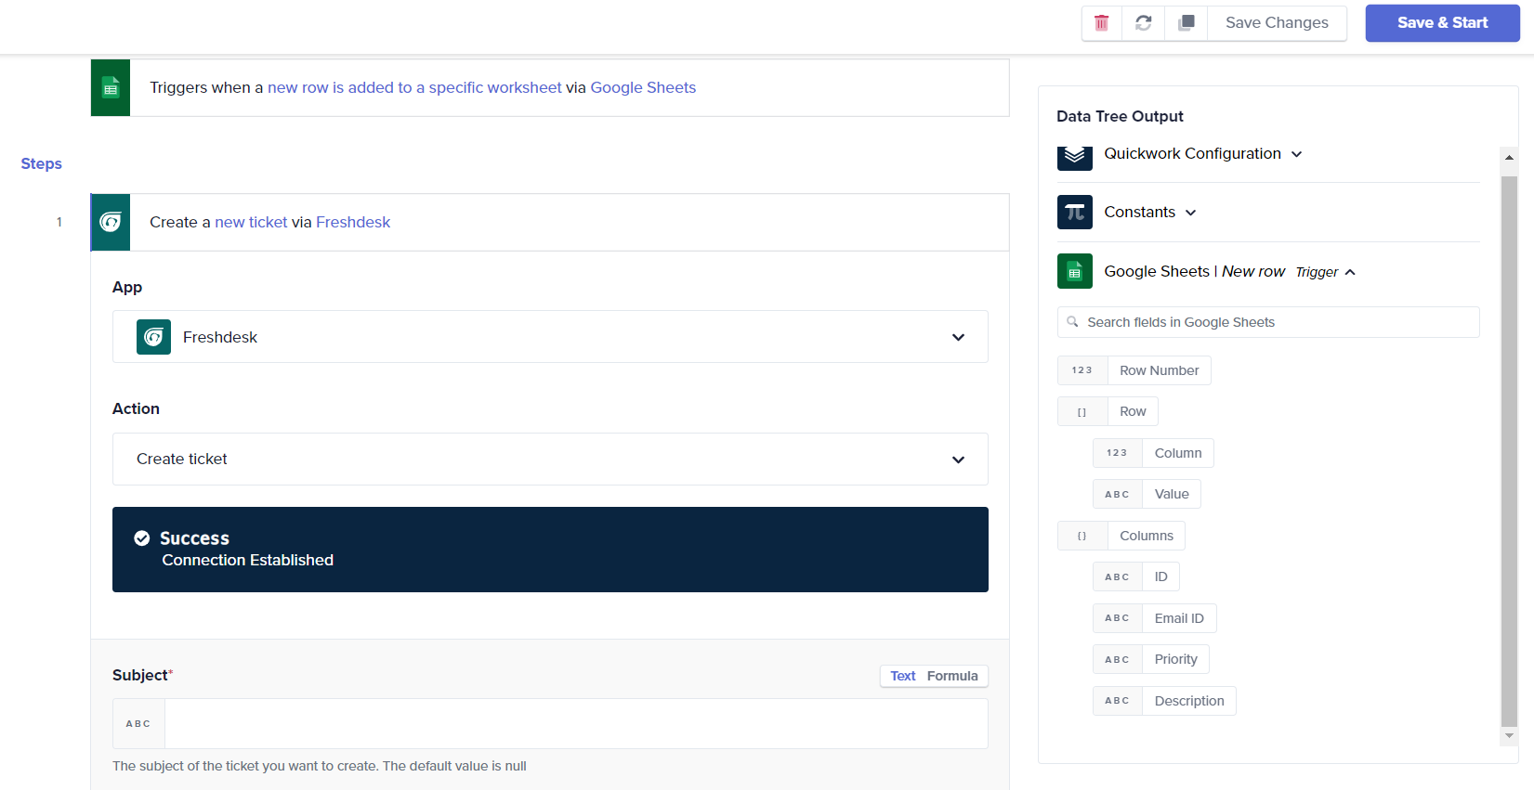Click the 123 type icon beside Column

click(x=1118, y=453)
